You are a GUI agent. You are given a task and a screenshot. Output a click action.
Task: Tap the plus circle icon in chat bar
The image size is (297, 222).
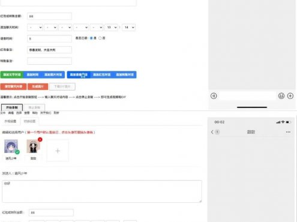[290, 96]
